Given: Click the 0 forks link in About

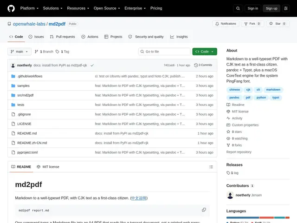Looking at the screenshot, I should click(x=234, y=145).
